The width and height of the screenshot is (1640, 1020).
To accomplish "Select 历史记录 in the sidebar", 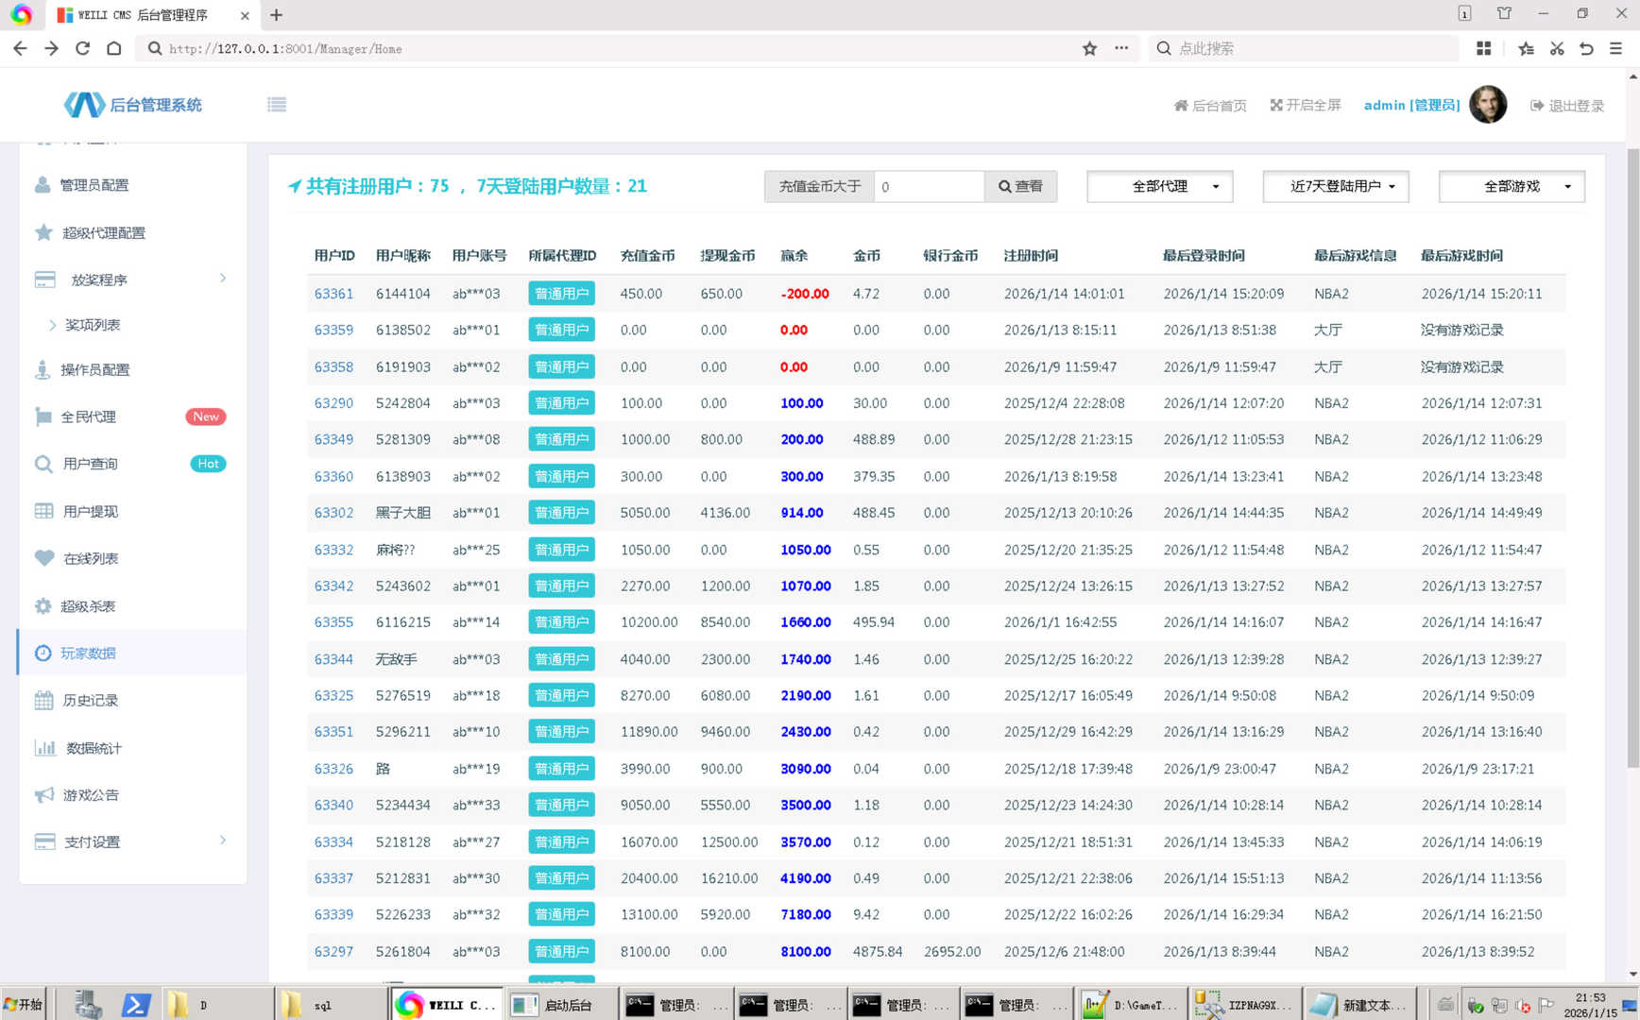I will coord(91,700).
